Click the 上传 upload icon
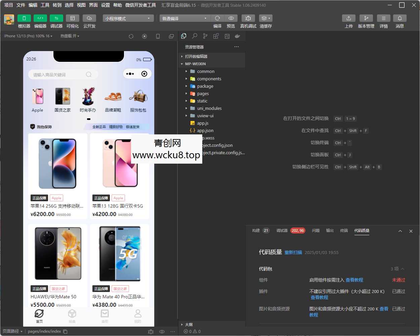 [348, 18]
